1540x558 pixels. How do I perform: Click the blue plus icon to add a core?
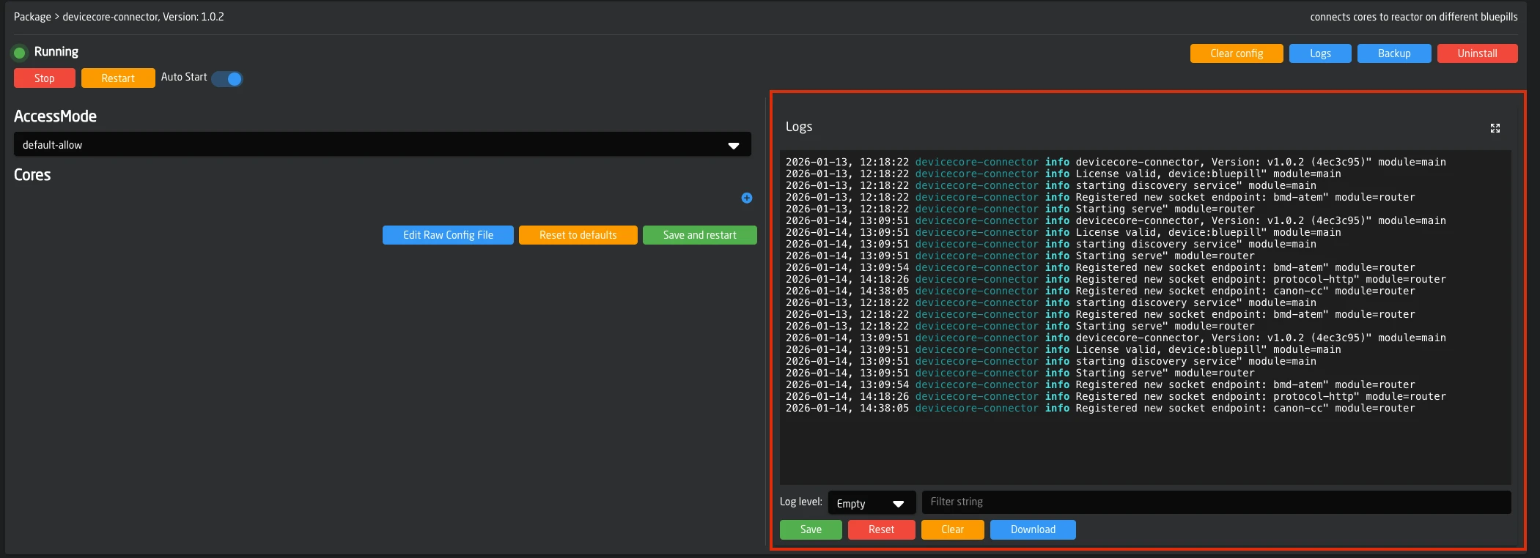pyautogui.click(x=746, y=198)
